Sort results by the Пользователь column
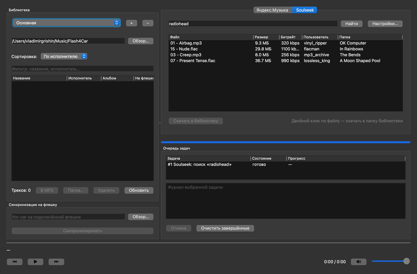The image size is (417, 274). coord(320,37)
